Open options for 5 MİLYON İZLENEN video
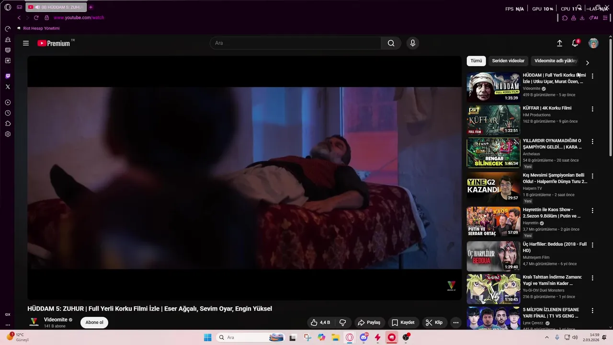Viewport: 613px width, 345px height. pos(592,310)
